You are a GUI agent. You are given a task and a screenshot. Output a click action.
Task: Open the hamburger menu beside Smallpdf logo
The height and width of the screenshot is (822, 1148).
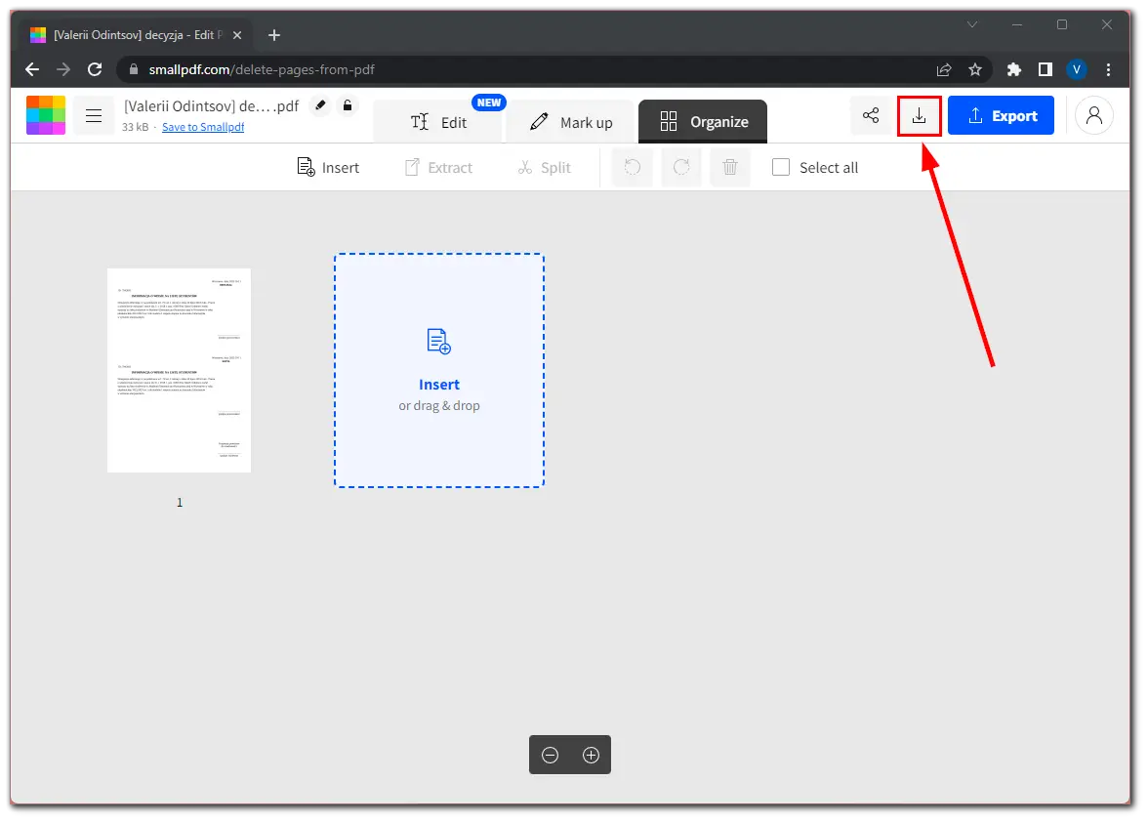94,116
